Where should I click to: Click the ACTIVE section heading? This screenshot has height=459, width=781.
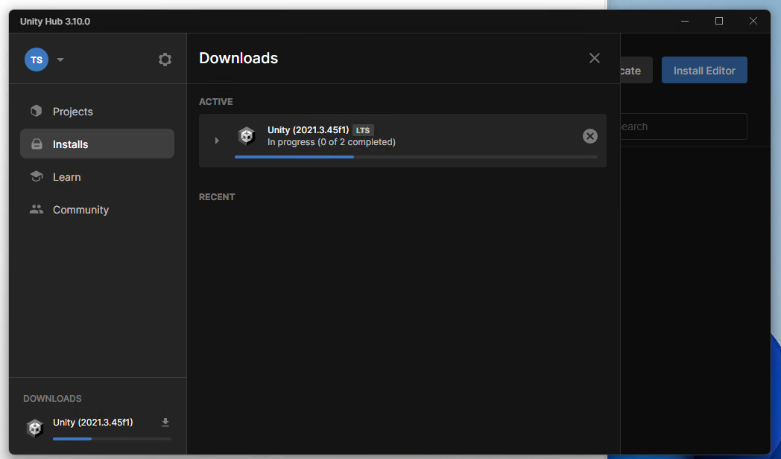click(215, 101)
